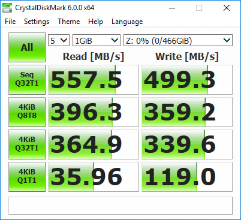Open the File menu
Viewport: 241px width, 220px height.
tap(10, 22)
